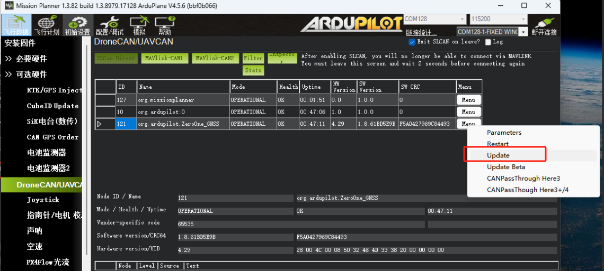The width and height of the screenshot is (604, 271).
Task: Open the 飞行数据 flight data view
Action: [x=15, y=25]
